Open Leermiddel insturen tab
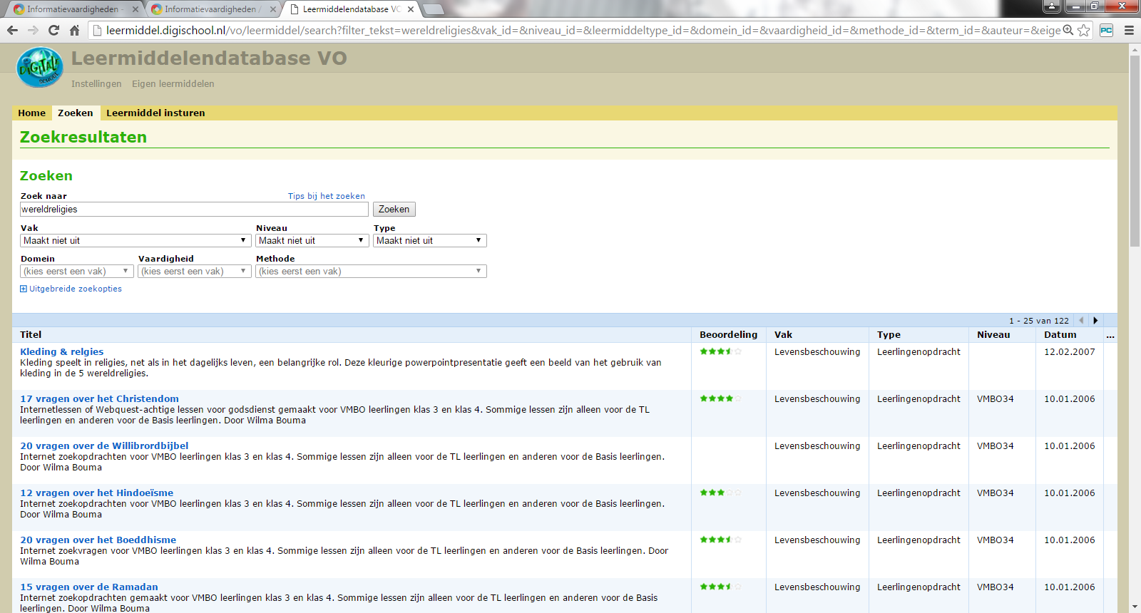This screenshot has height=613, width=1141. click(x=155, y=113)
